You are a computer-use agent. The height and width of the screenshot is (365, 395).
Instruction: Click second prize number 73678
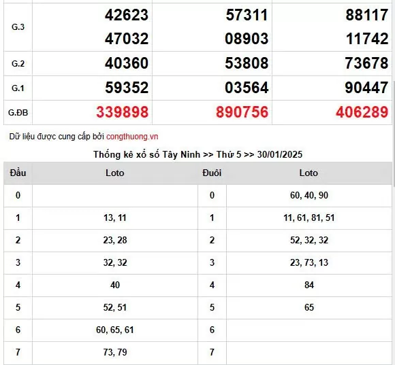point(366,63)
